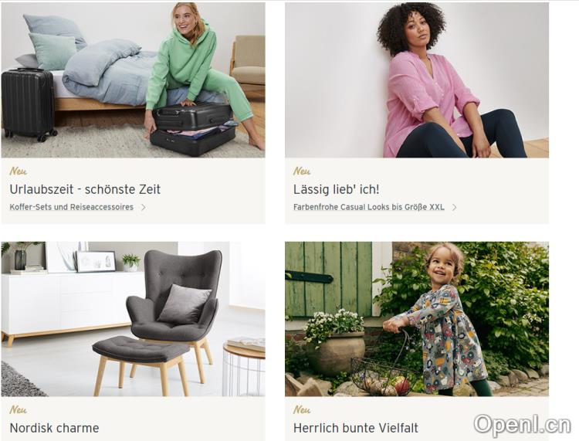The image size is (579, 441).
Task: Click the 'Nordisk charme' heading
Action: tap(54, 428)
